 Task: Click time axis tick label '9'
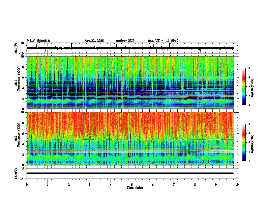216,185
